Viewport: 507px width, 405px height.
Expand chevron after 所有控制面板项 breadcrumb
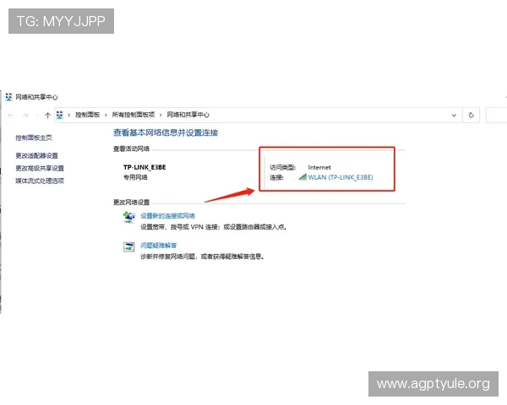click(x=161, y=115)
